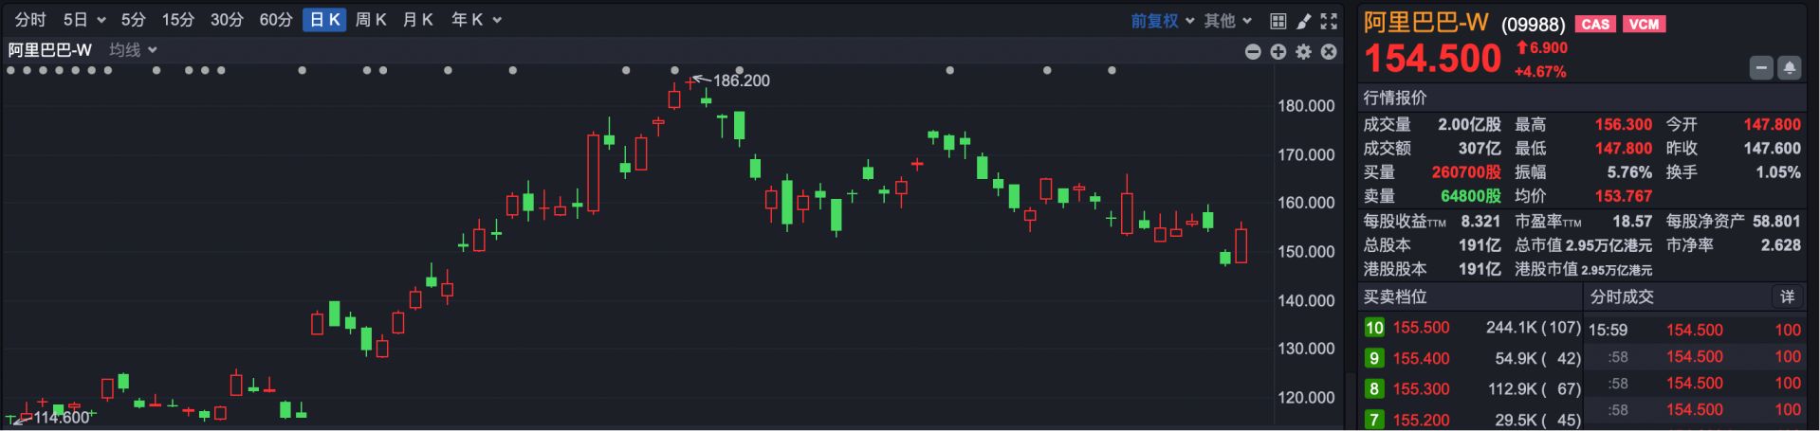
Task: Click the 成交量 value 2.00亿股
Action: pyautogui.click(x=1469, y=124)
